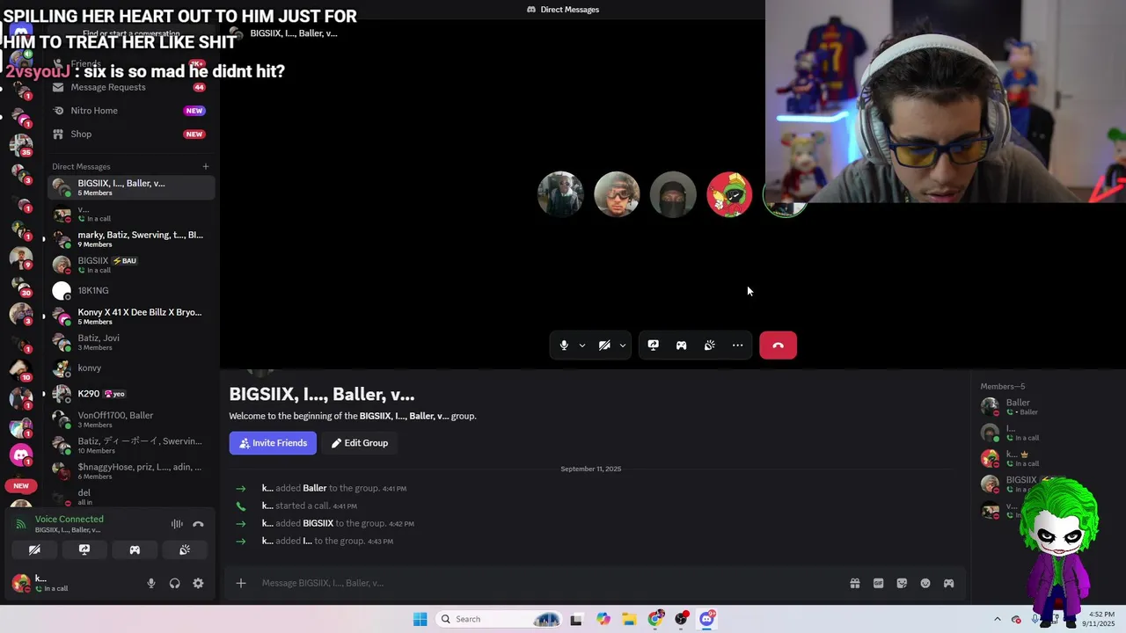
Task: Share your screen from the call controls bar
Action: [x=653, y=346]
